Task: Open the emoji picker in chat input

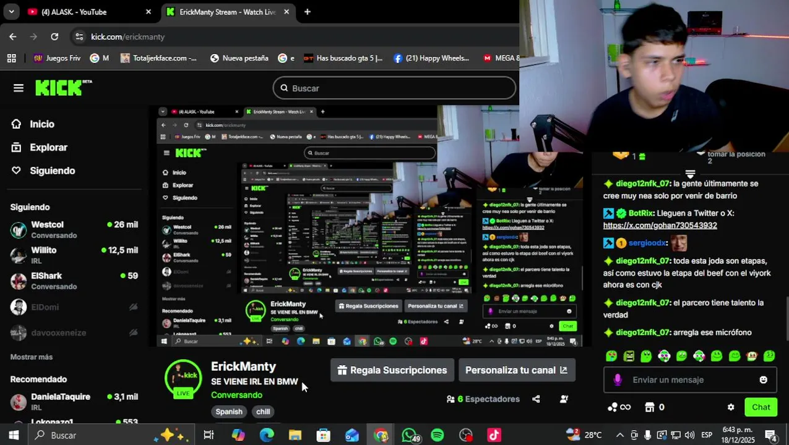Action: (763, 380)
